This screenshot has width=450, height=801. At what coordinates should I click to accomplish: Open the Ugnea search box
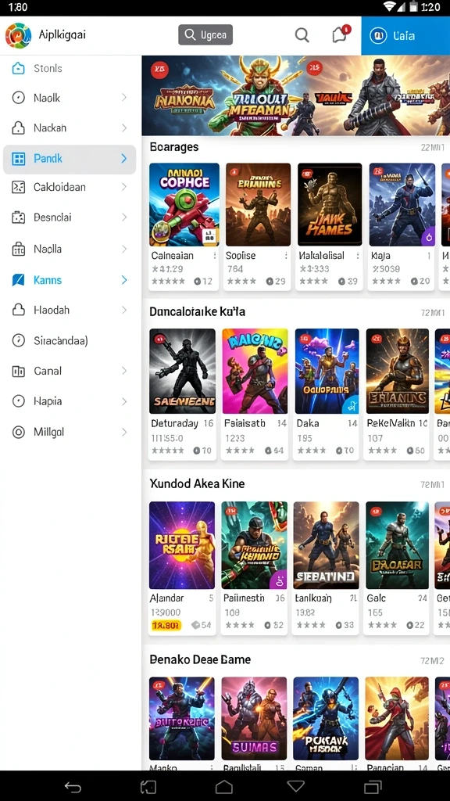[205, 34]
